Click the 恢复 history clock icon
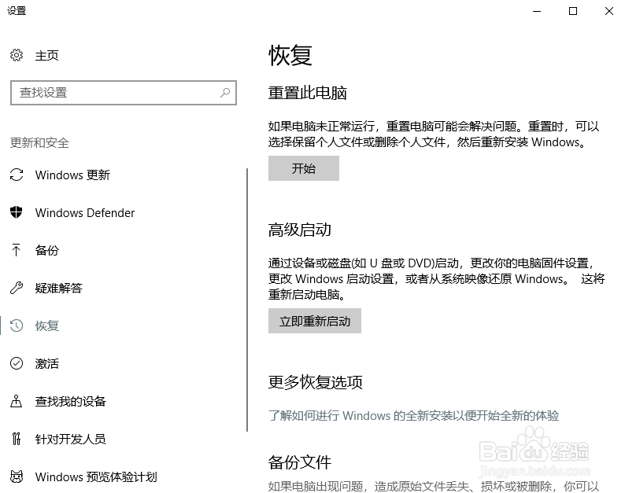The height and width of the screenshot is (493, 625). (17, 326)
